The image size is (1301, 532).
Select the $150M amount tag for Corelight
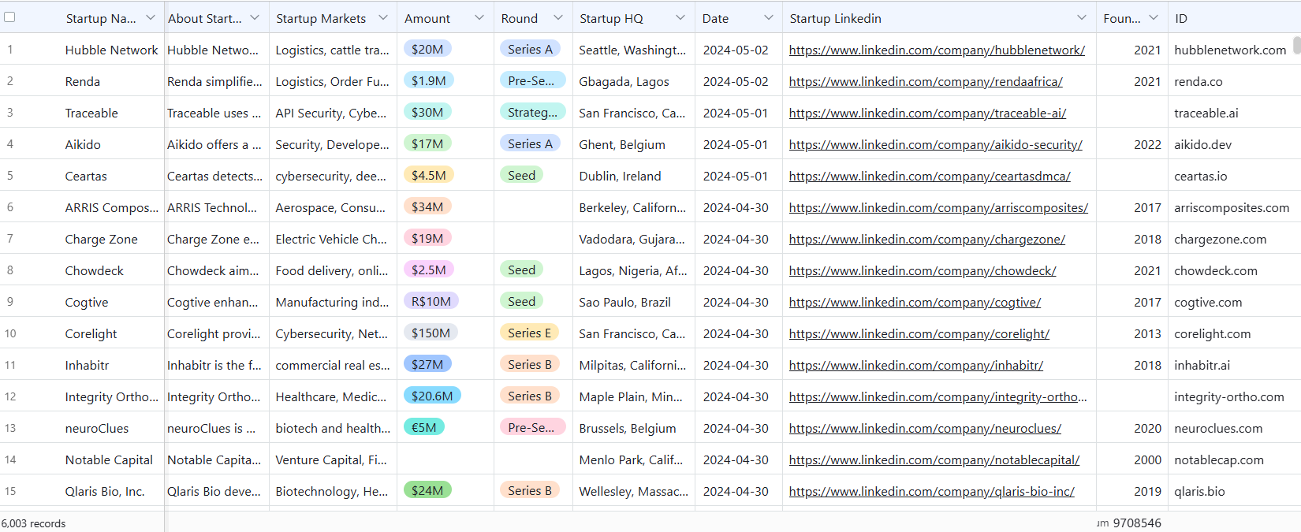431,333
